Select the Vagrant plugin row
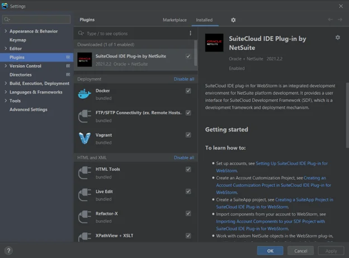Screen dimensions: 349x258 click(135, 139)
